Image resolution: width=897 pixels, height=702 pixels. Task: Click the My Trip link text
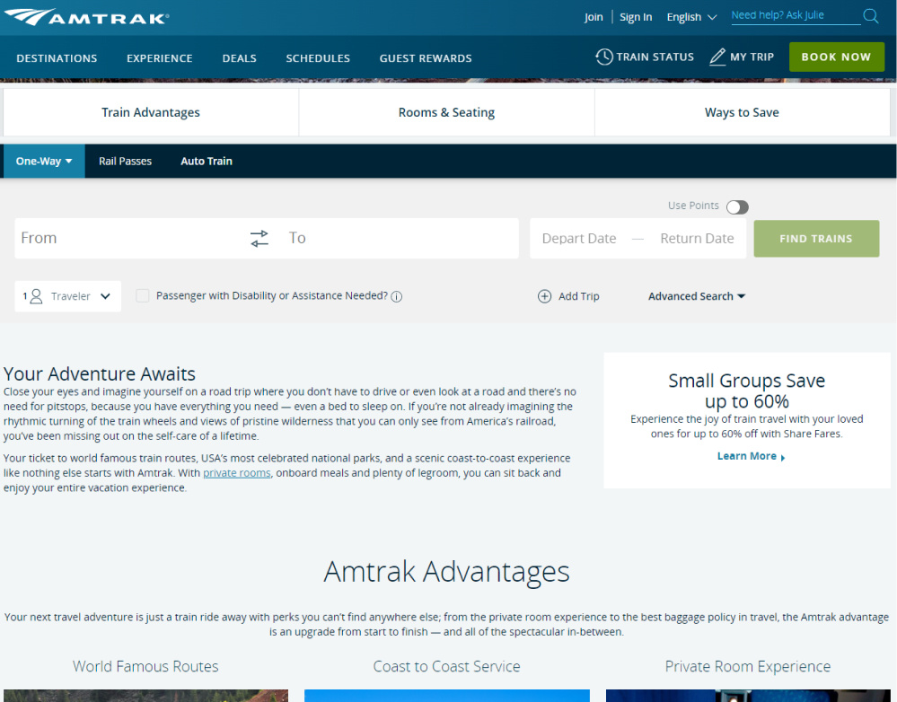coord(752,57)
